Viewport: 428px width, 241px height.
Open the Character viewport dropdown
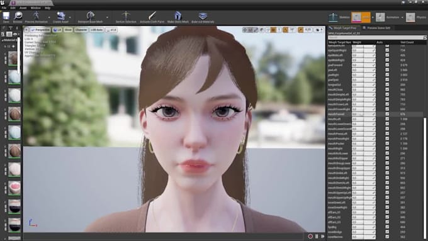click(81, 30)
